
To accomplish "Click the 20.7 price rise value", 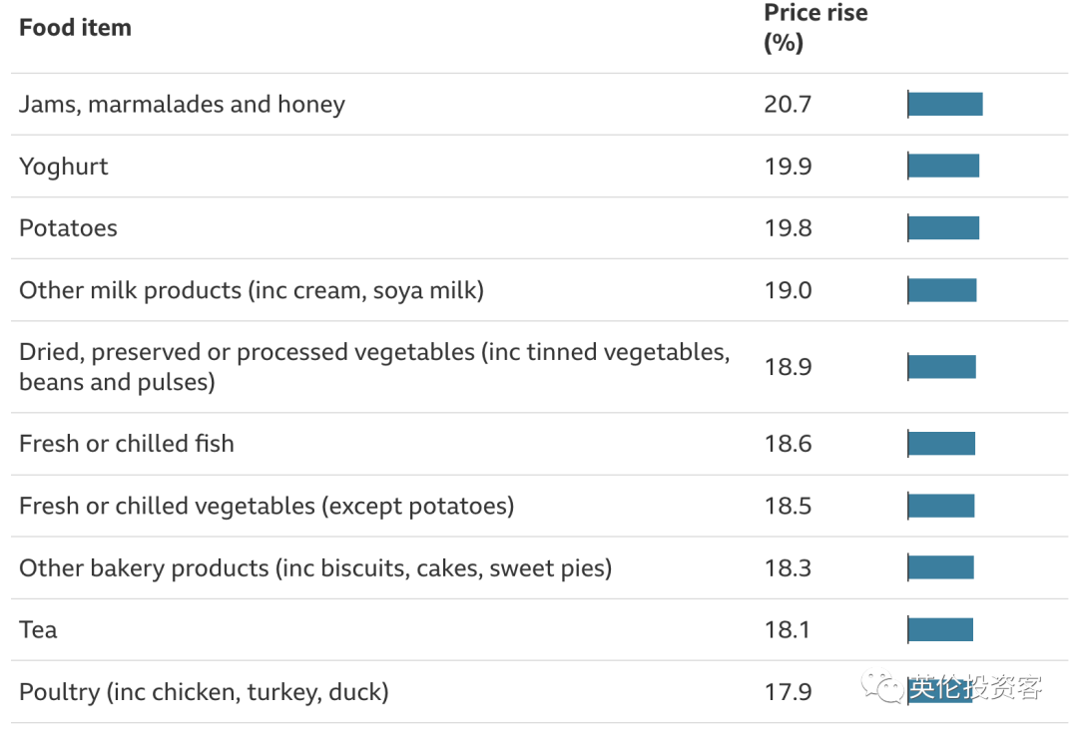I will (788, 105).
